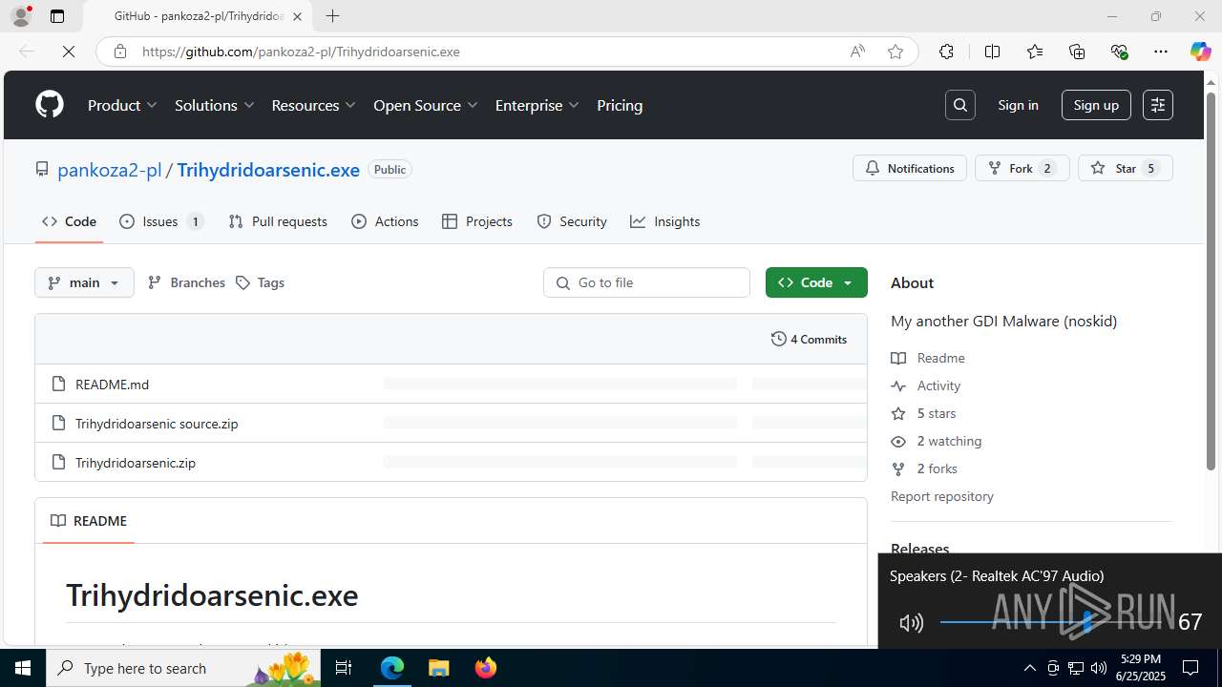Launch the Copilot sidebar icon
Image resolution: width=1222 pixels, height=687 pixels.
click(1200, 52)
